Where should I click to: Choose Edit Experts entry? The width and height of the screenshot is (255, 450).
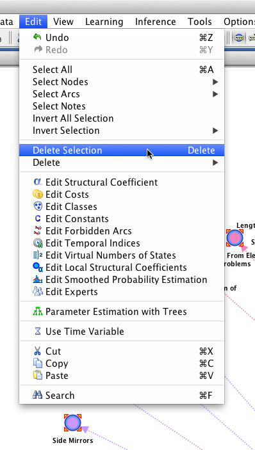click(122, 292)
